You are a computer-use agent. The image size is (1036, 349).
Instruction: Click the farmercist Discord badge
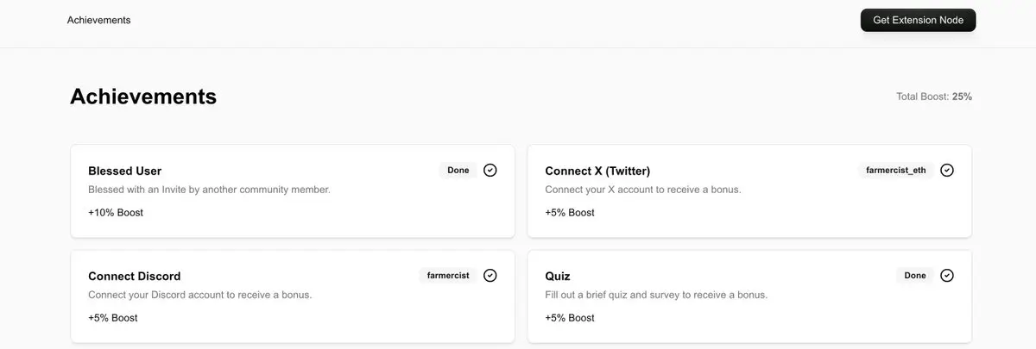[449, 276]
